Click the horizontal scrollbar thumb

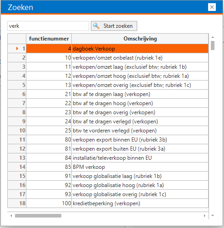point(38,216)
